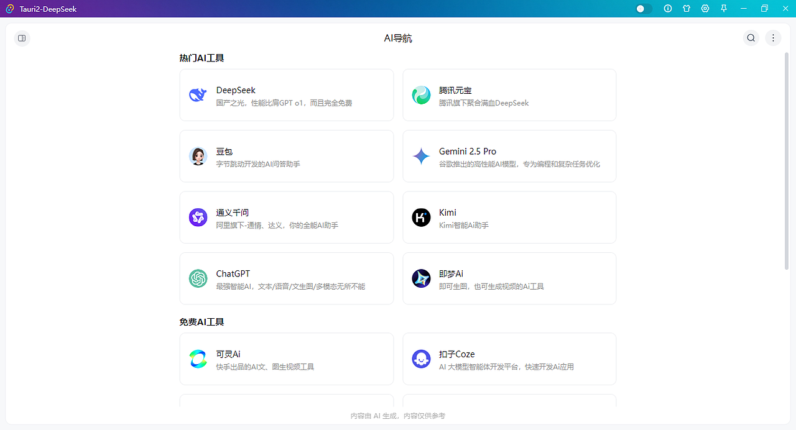Open the three-dot more options menu
This screenshot has width=796, height=430.
point(773,38)
